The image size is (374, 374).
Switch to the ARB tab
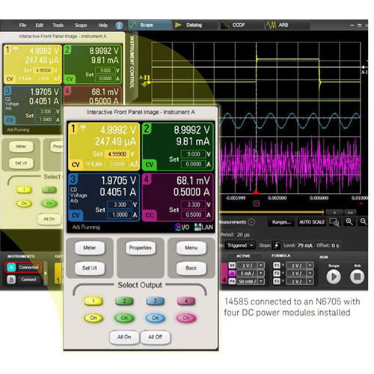click(x=286, y=25)
